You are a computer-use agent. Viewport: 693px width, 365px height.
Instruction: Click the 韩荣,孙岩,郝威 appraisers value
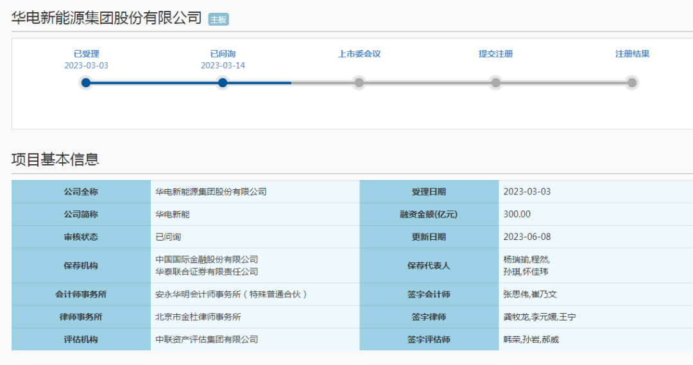[531, 339]
